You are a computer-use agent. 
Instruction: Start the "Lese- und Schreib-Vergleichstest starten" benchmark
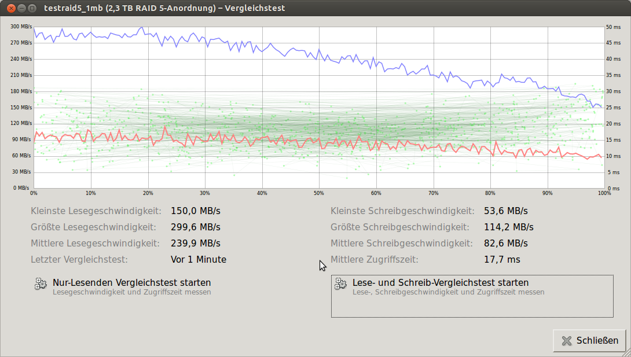pos(440,283)
